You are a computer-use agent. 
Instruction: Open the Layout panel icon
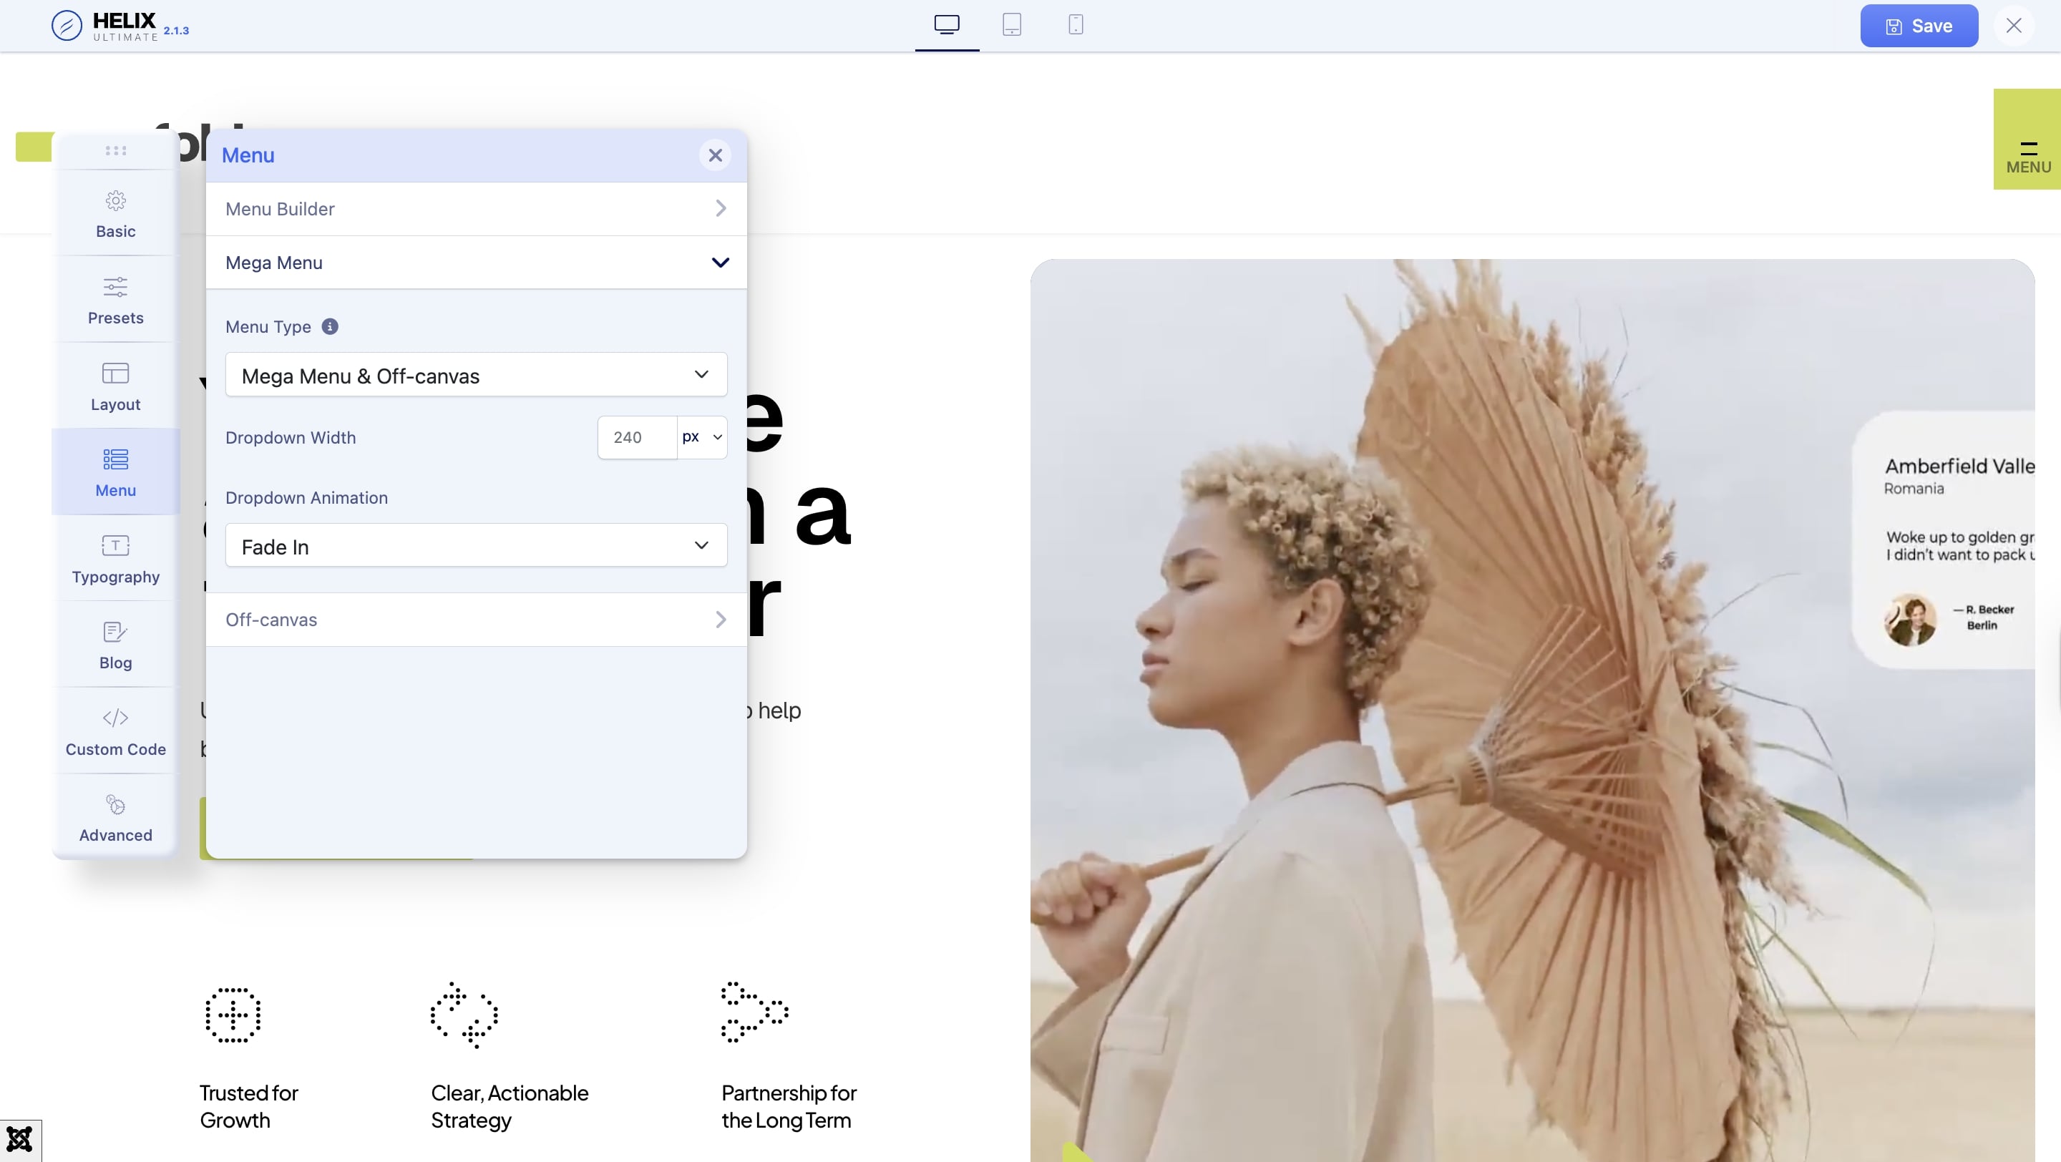click(115, 373)
